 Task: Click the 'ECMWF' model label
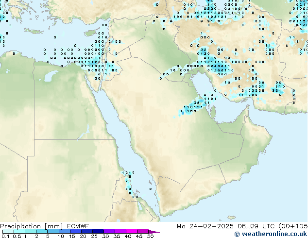78,226
